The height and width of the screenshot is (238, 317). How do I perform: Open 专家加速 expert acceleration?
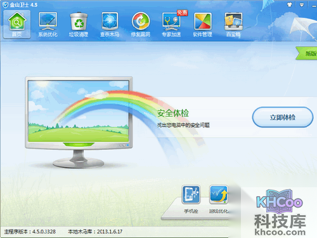tap(172, 24)
